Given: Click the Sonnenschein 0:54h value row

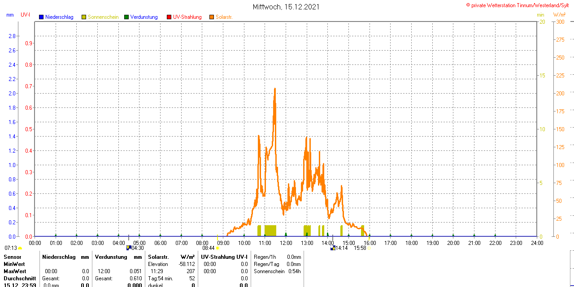Looking at the screenshot, I should pos(277,271).
